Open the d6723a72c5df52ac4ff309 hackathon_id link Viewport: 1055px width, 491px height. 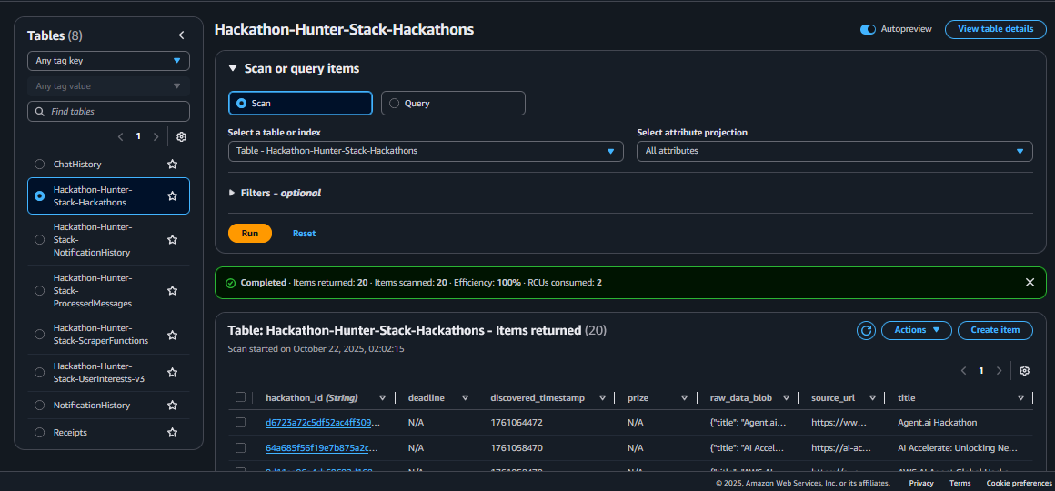point(322,423)
